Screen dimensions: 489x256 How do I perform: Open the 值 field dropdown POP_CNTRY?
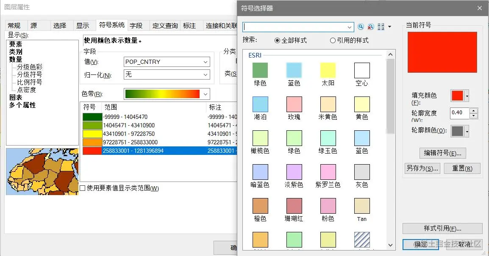point(167,62)
